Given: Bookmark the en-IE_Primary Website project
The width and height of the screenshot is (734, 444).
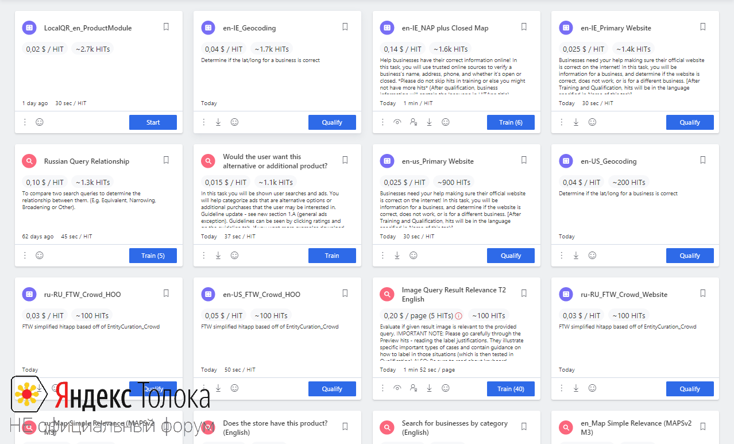Looking at the screenshot, I should click(702, 26).
